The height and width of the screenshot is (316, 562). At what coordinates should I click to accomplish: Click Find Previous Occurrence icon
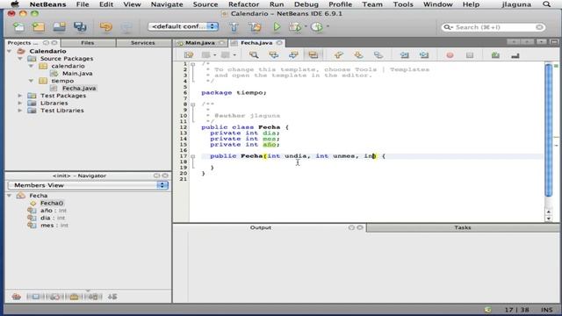tap(273, 54)
